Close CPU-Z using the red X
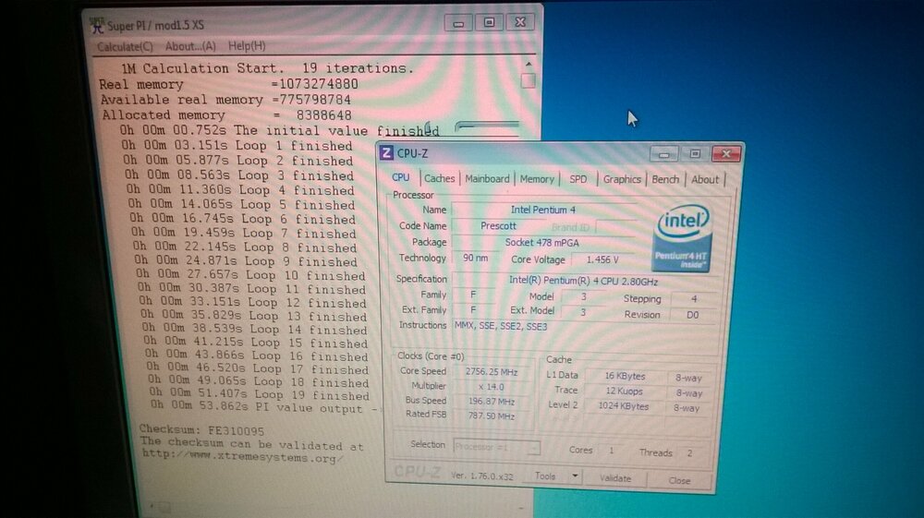 click(x=725, y=154)
